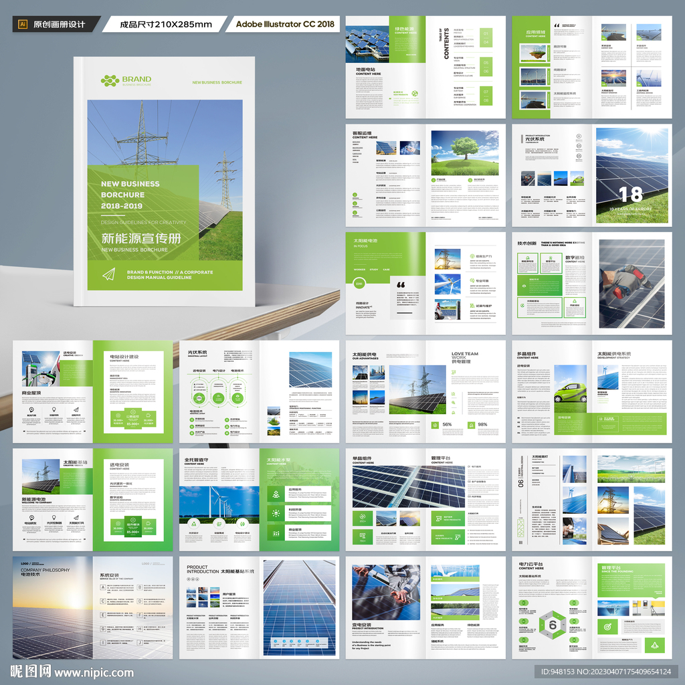The height and width of the screenshot is (685, 685).
Task: Click the 56% statistic
Action: [x=447, y=424]
